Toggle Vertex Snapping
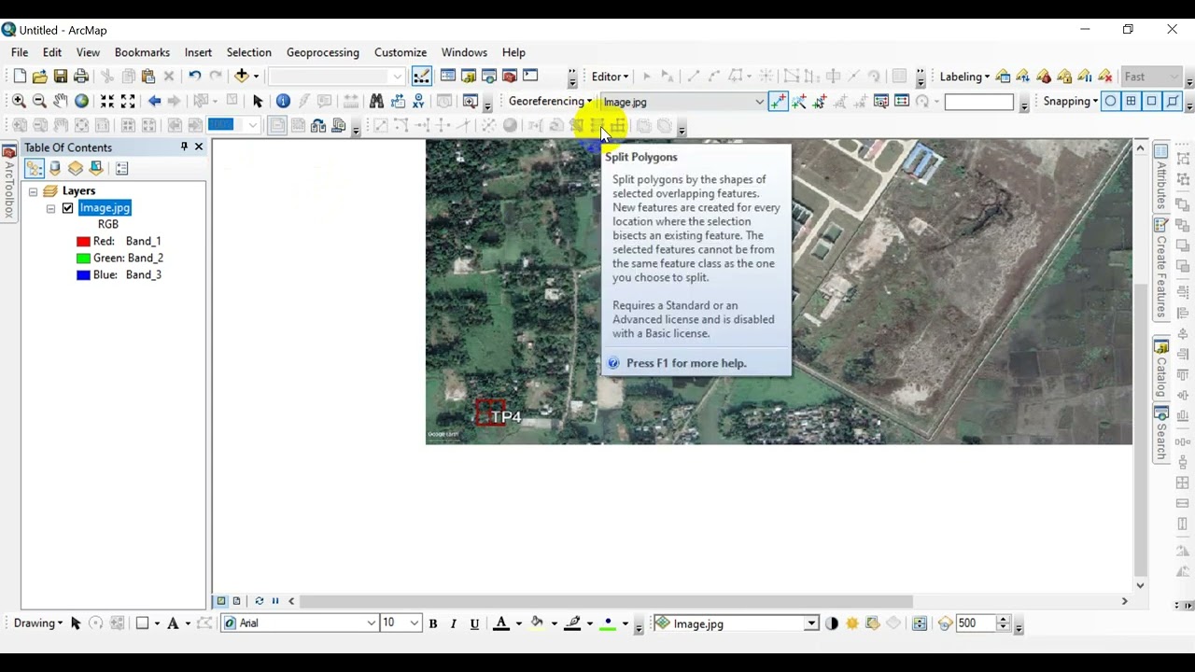The height and width of the screenshot is (672, 1195). [x=1152, y=102]
